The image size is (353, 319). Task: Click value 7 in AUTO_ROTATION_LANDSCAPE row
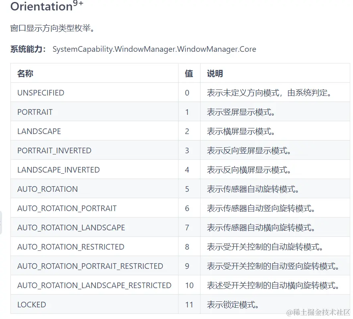click(x=187, y=228)
